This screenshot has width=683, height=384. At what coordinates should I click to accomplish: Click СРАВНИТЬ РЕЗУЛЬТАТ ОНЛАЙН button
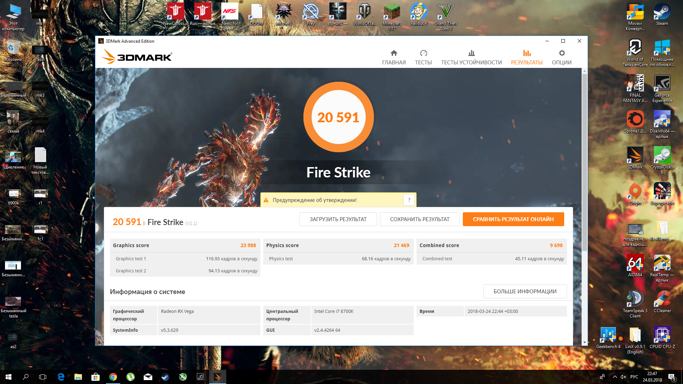tap(513, 219)
